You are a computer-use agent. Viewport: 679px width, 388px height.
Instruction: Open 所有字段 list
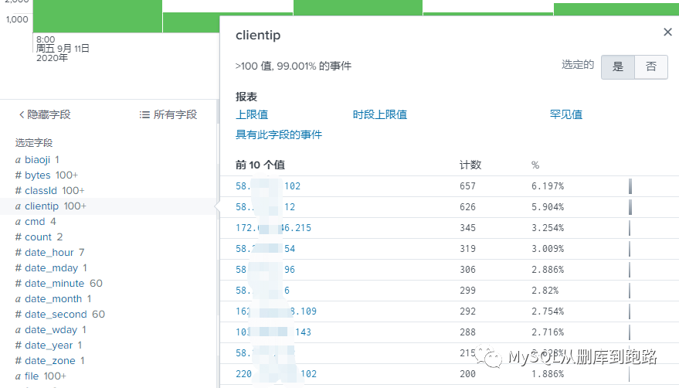pyautogui.click(x=168, y=114)
